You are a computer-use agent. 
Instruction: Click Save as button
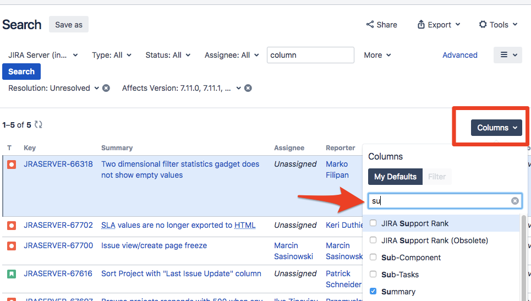click(x=69, y=24)
